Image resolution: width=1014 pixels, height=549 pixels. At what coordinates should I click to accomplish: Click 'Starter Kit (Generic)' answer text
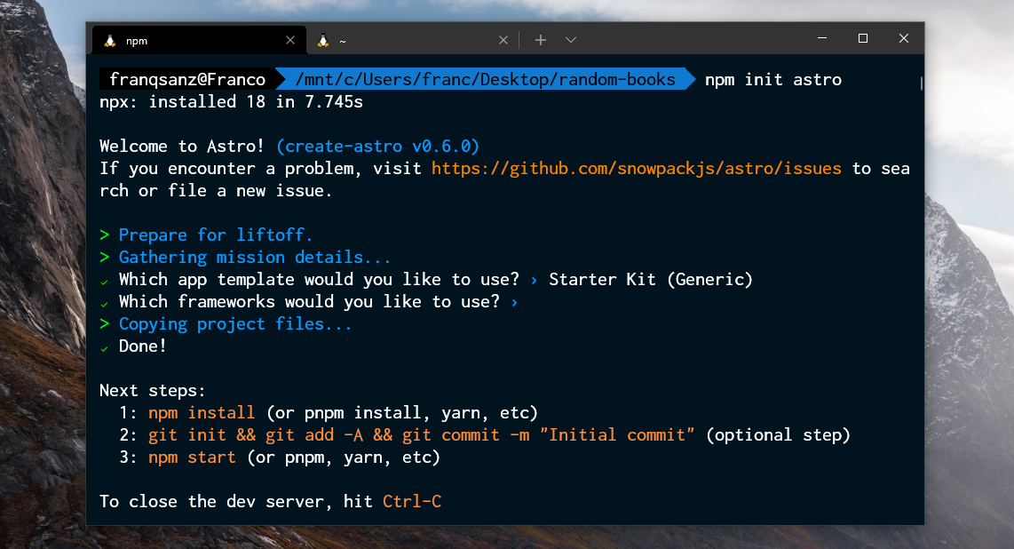(651, 279)
